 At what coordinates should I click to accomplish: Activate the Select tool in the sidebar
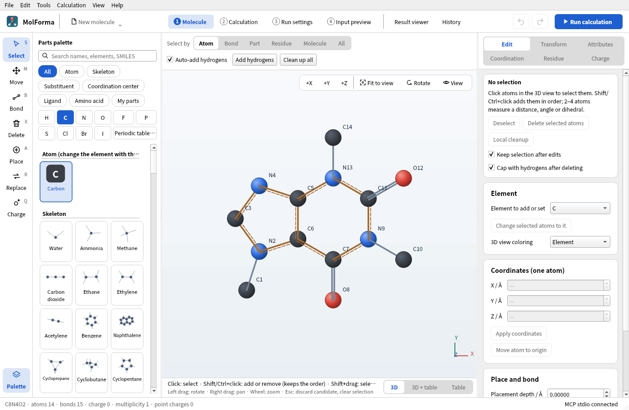coord(16,49)
